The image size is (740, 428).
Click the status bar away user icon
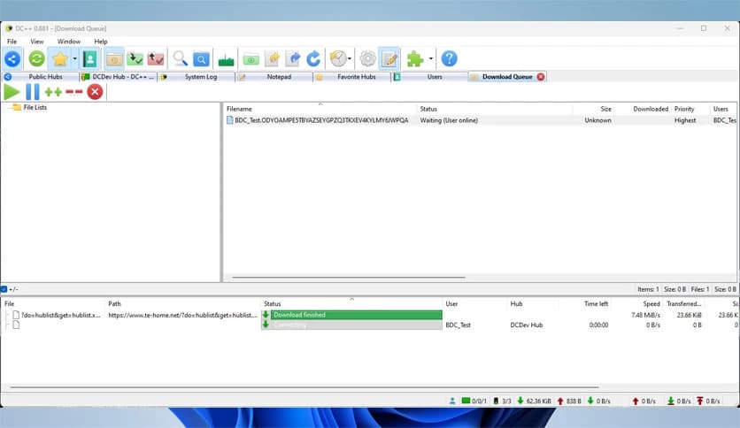[x=452, y=401]
